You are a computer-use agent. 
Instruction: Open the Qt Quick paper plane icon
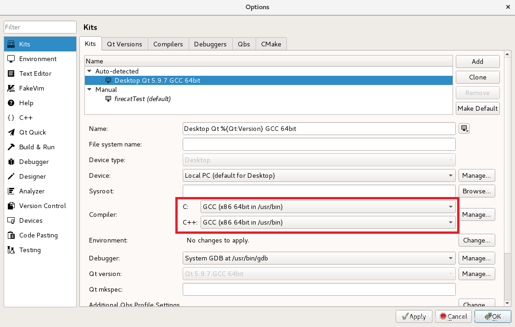coord(11,132)
